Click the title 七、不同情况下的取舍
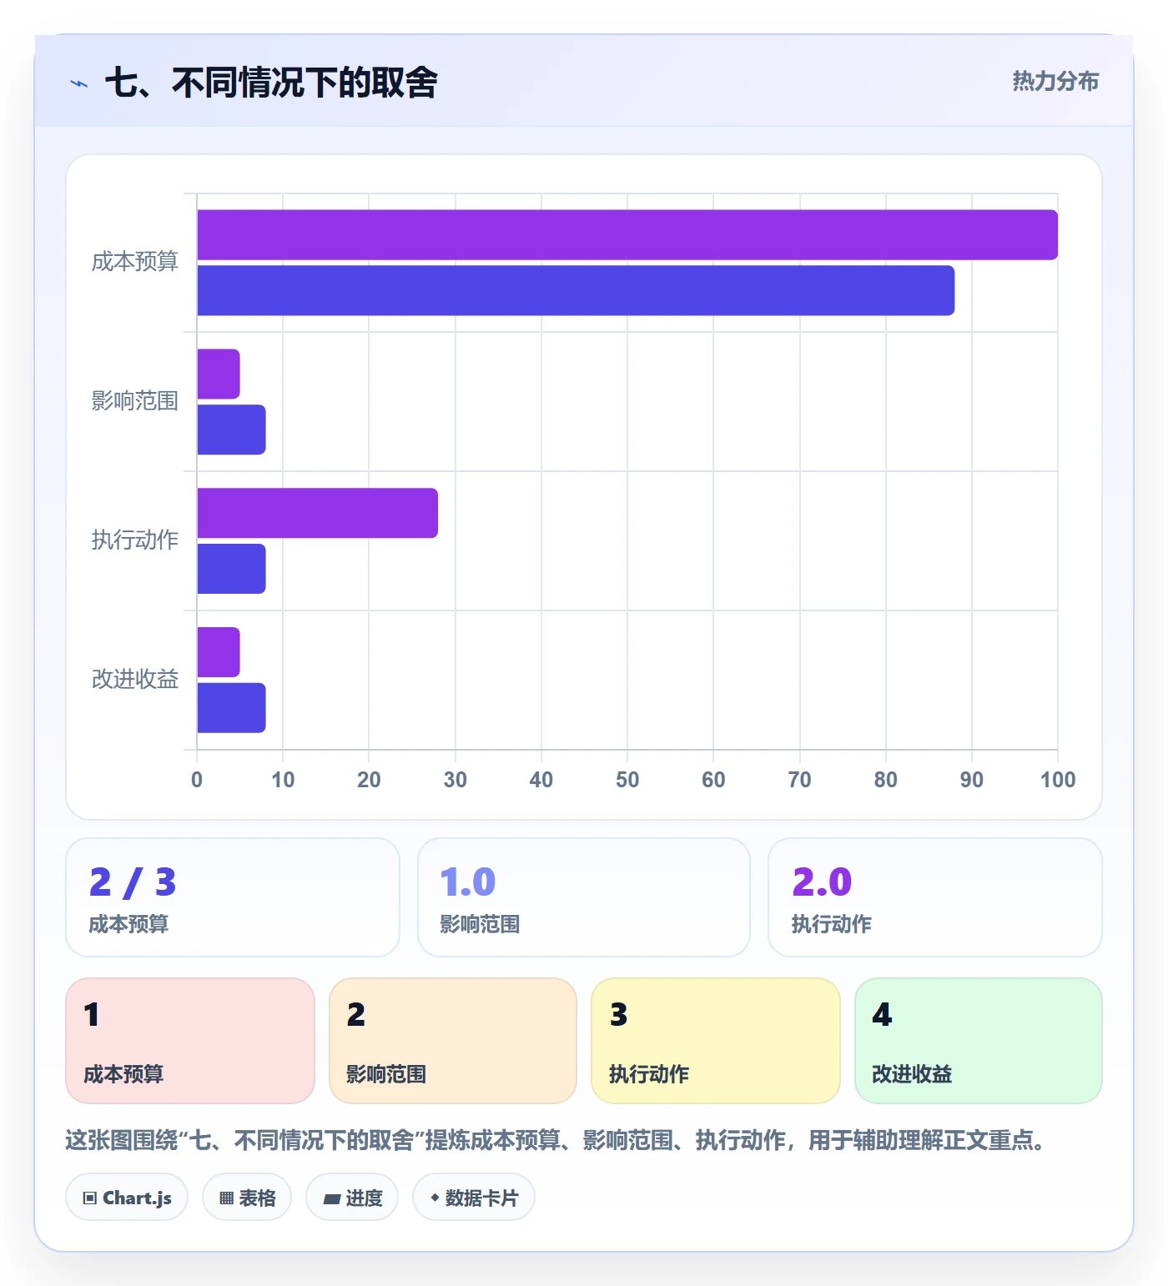 click(x=271, y=83)
